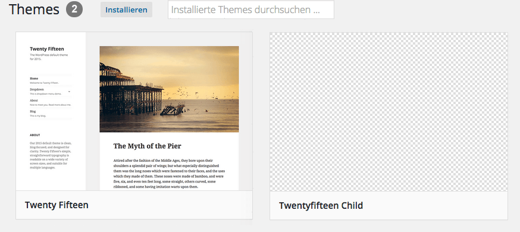Select the Twentyfifteen Child theme name bar
Image resolution: width=520 pixels, height=232 pixels.
(x=389, y=205)
